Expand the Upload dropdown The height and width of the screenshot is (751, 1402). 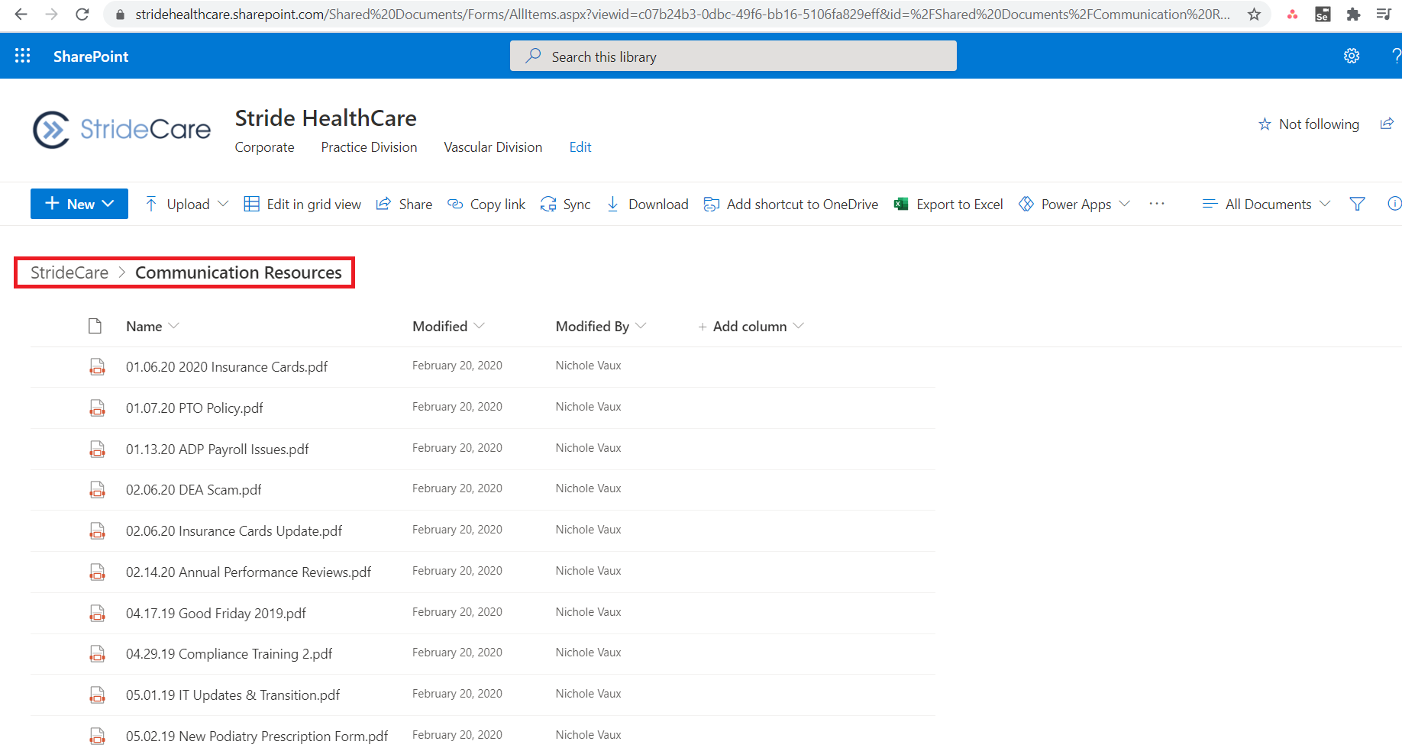pyautogui.click(x=187, y=204)
